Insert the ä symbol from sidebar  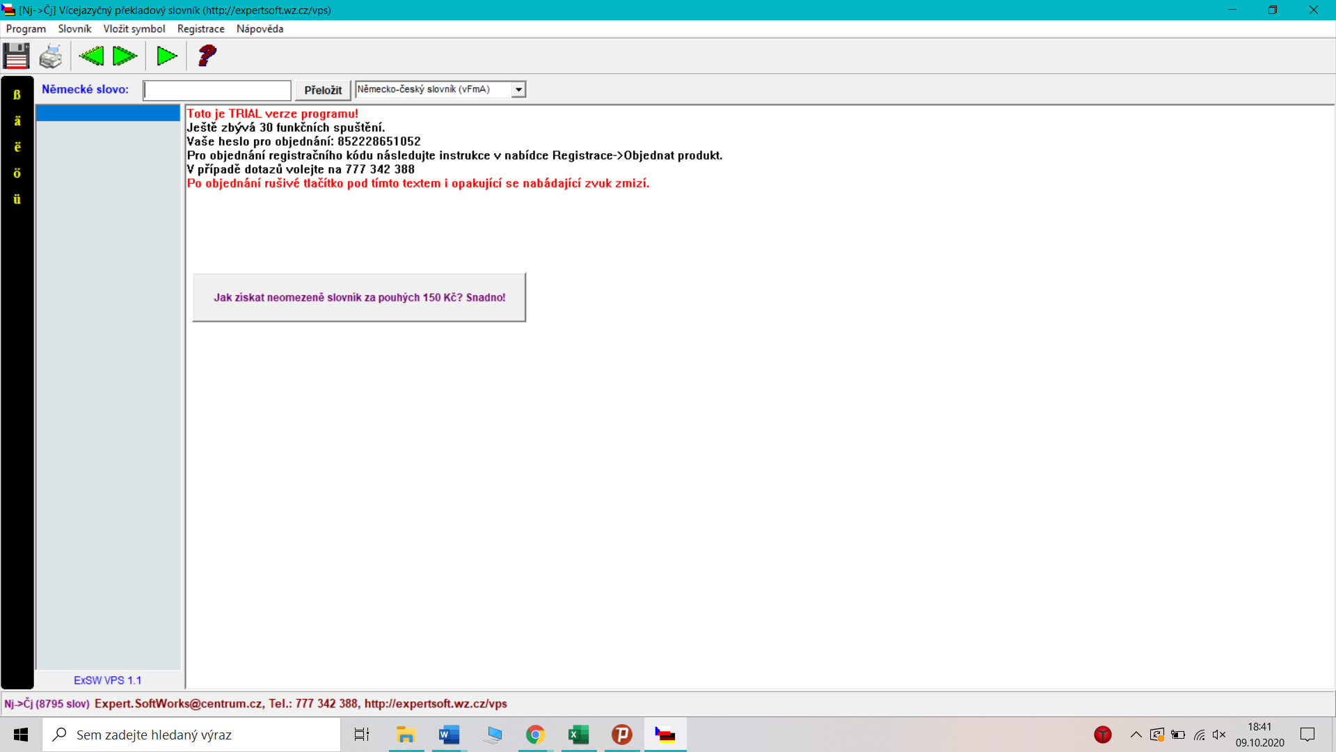point(17,121)
